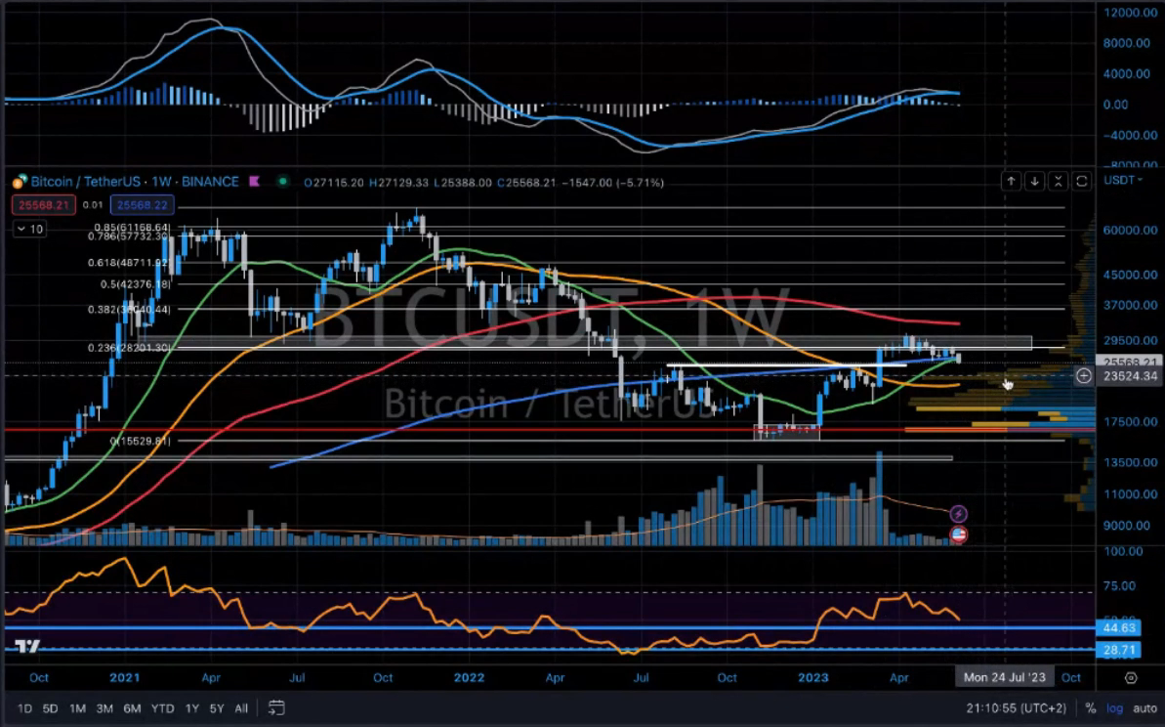Screen dimensions: 1165x727
Task: Select the YTD date range
Action: pos(163,707)
